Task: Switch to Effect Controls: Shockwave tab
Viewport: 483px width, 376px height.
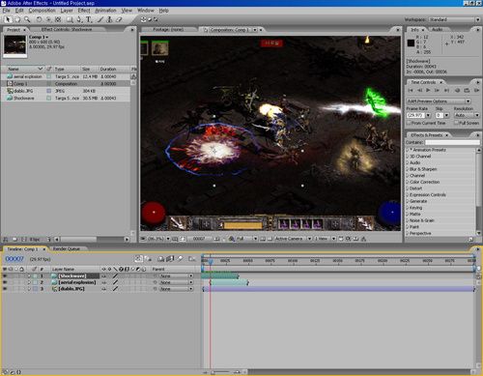Action: tap(67, 29)
